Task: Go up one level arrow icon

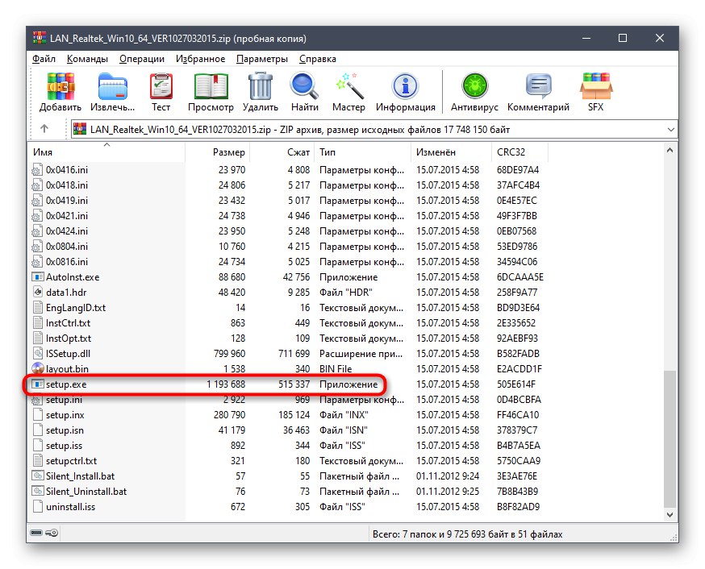Action: 44,129
